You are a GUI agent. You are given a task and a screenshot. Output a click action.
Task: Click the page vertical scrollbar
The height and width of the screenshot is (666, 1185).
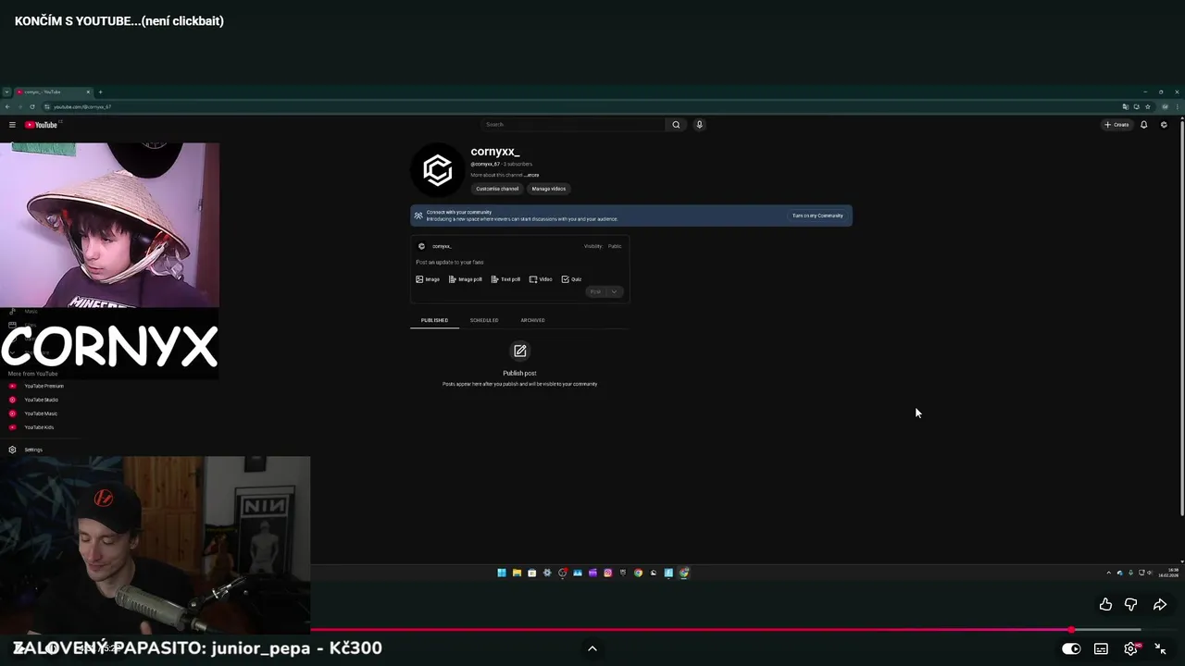pyautogui.click(x=1181, y=319)
